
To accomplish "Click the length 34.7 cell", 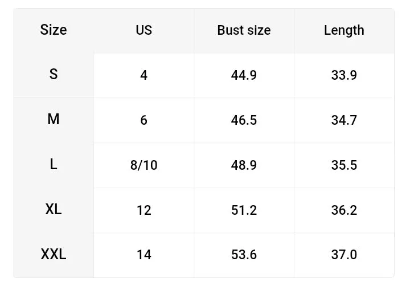I will click(x=344, y=120).
